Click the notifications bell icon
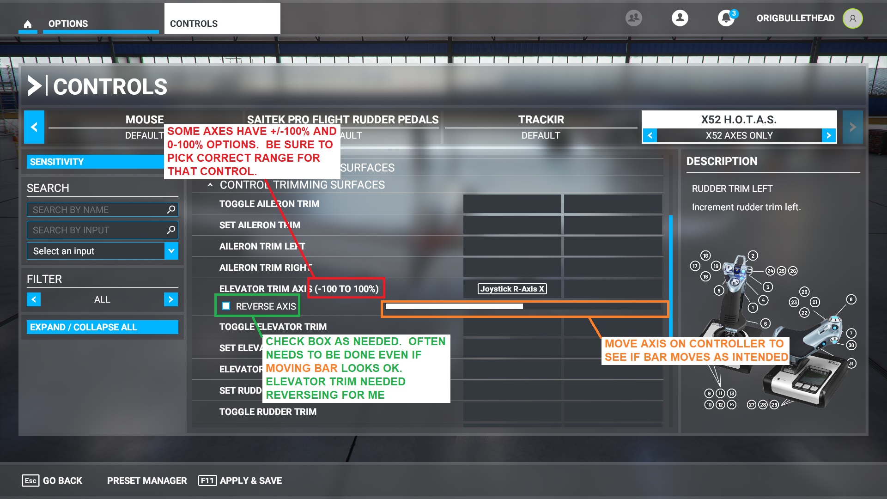 (728, 18)
